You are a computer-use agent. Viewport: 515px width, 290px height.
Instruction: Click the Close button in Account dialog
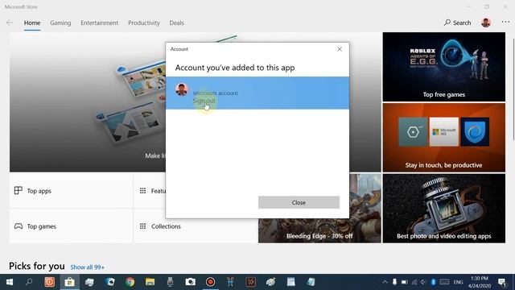[299, 202]
